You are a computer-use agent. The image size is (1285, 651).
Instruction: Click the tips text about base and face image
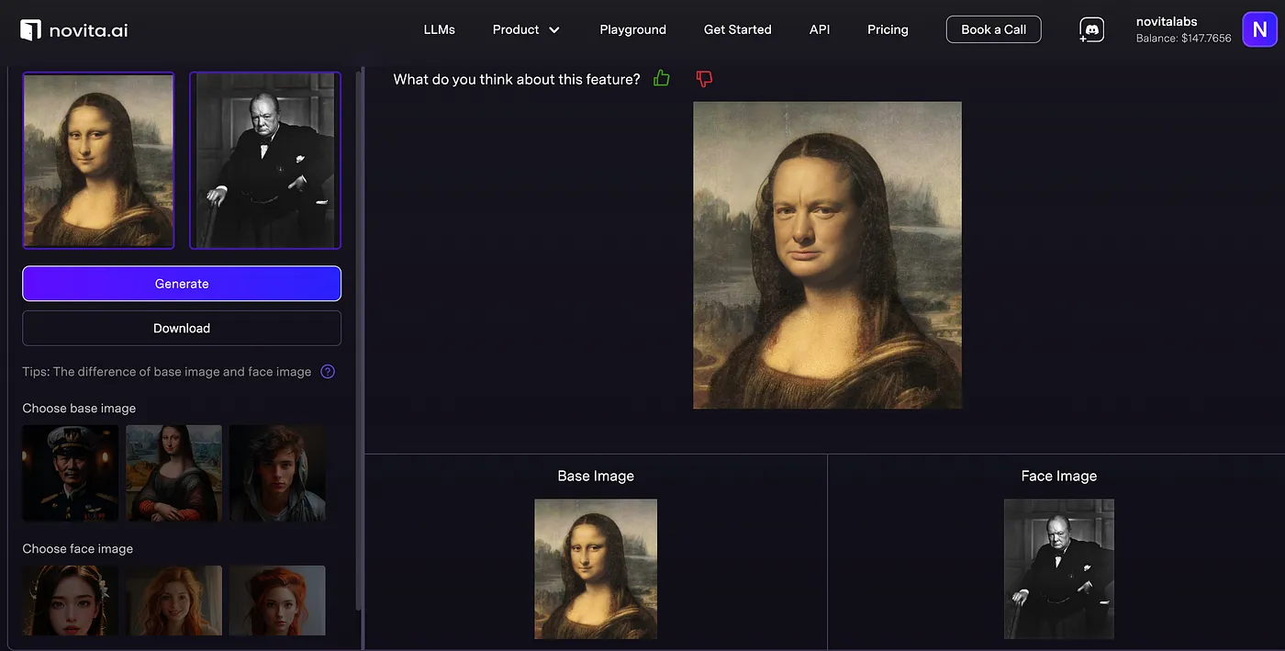pos(167,372)
